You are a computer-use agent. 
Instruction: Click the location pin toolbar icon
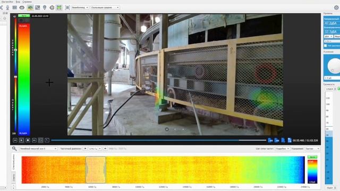(x=45, y=7)
